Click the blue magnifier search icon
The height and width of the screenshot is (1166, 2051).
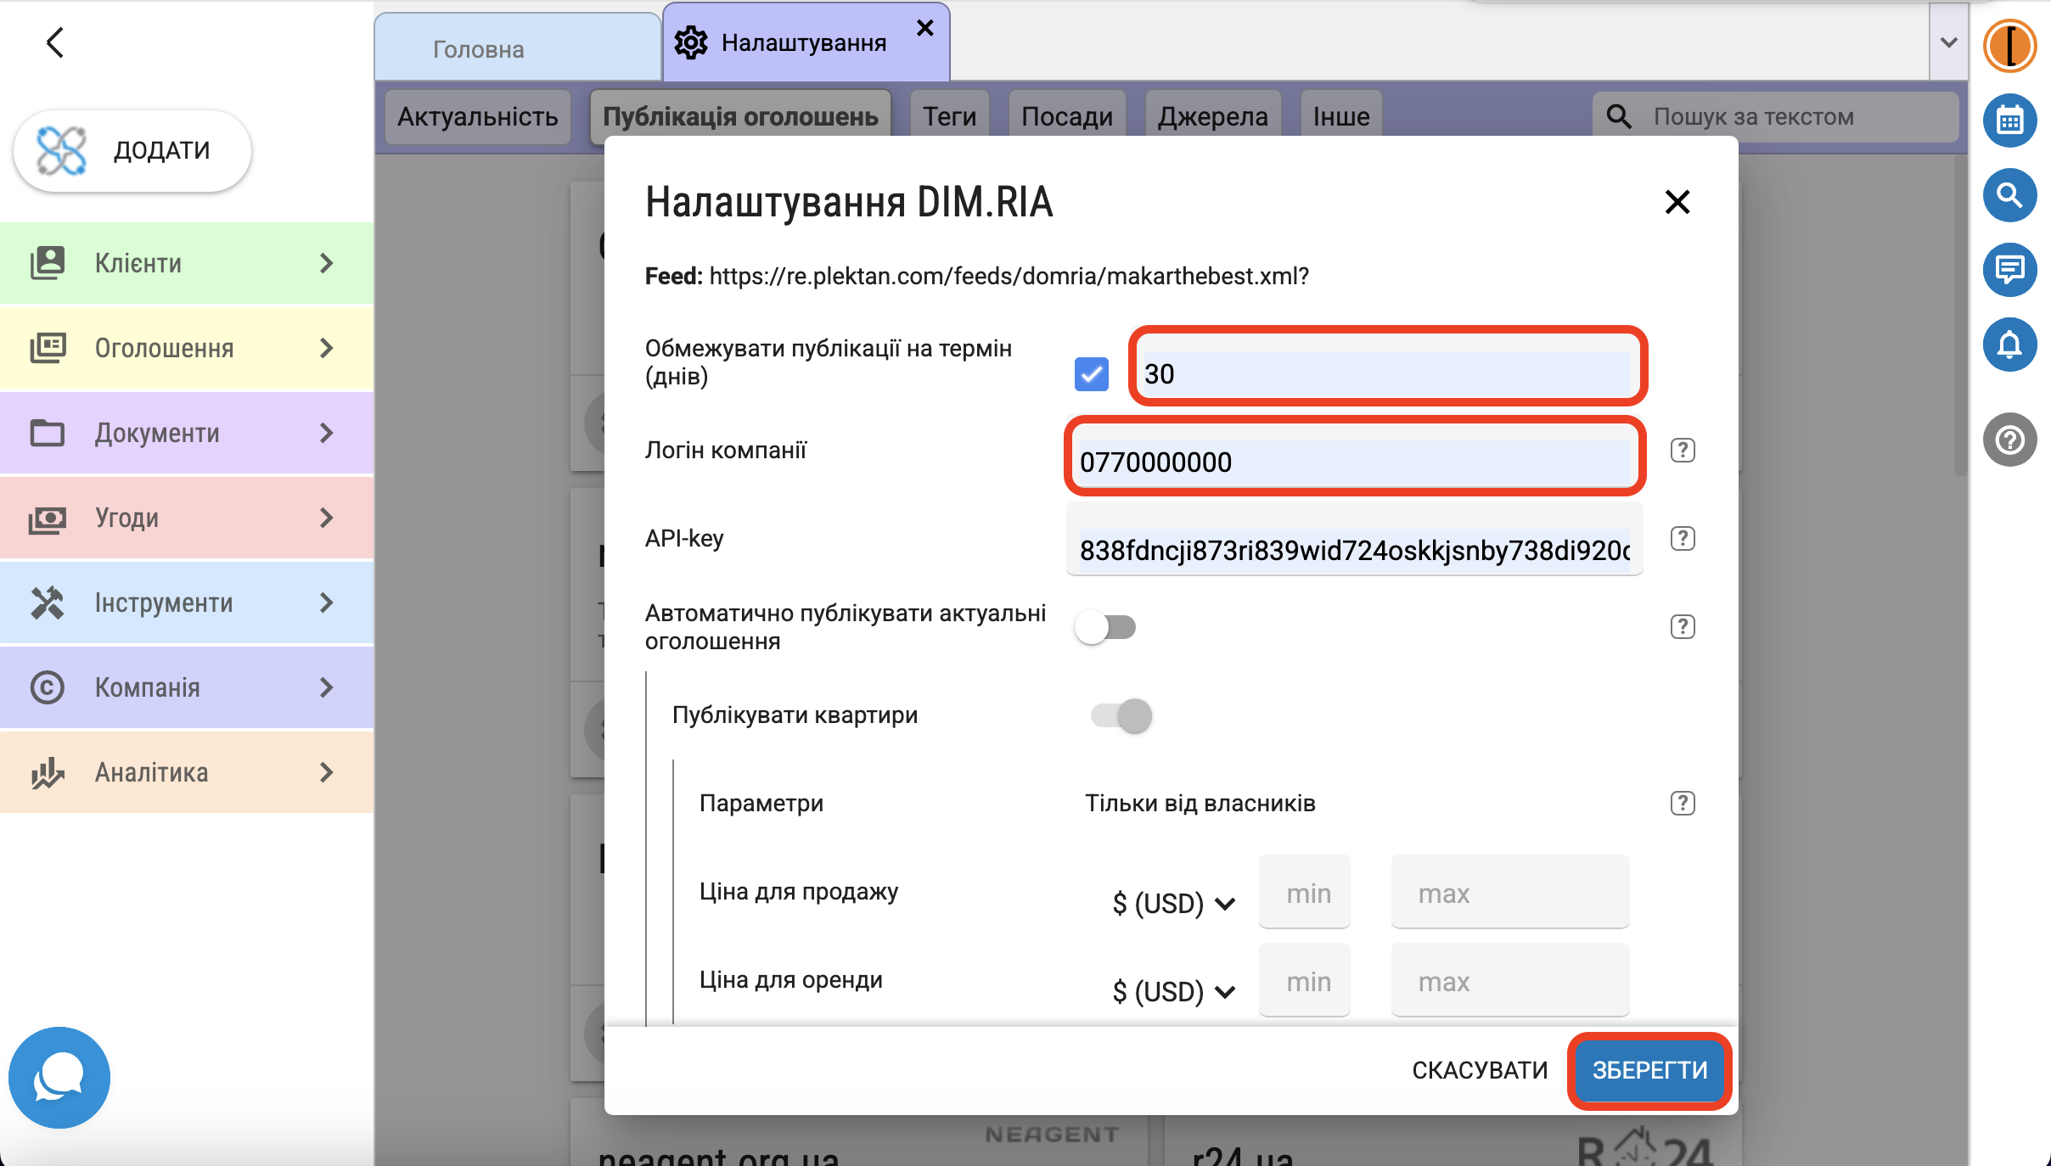click(2009, 195)
